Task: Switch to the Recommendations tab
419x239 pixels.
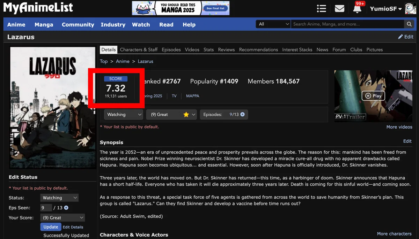Action: [x=258, y=49]
